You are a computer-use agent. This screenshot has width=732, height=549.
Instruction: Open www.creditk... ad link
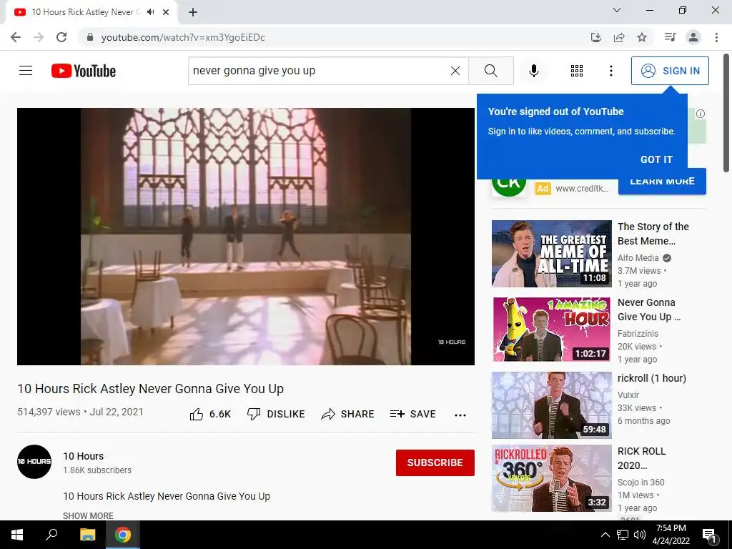click(x=582, y=189)
